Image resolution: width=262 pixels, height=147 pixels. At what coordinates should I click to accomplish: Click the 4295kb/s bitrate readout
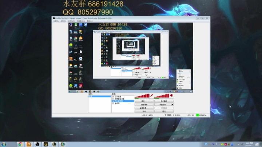coord(203,115)
